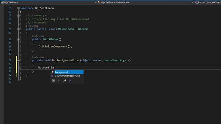Click the C# project icon beside WpfSelfLearn
This screenshot has width=221, height=124.
point(2,2)
